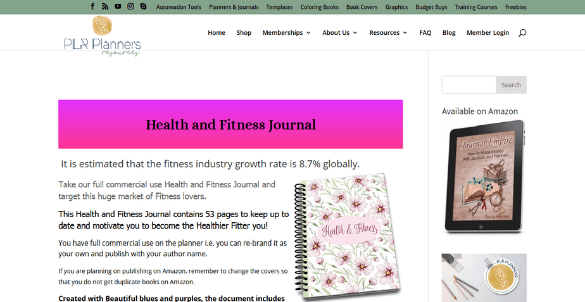Open the Facebook social icon

pyautogui.click(x=92, y=6)
